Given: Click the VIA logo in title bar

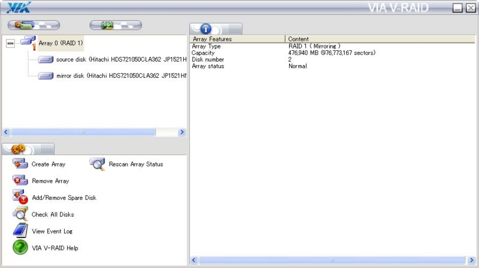Looking at the screenshot, I should [x=19, y=8].
